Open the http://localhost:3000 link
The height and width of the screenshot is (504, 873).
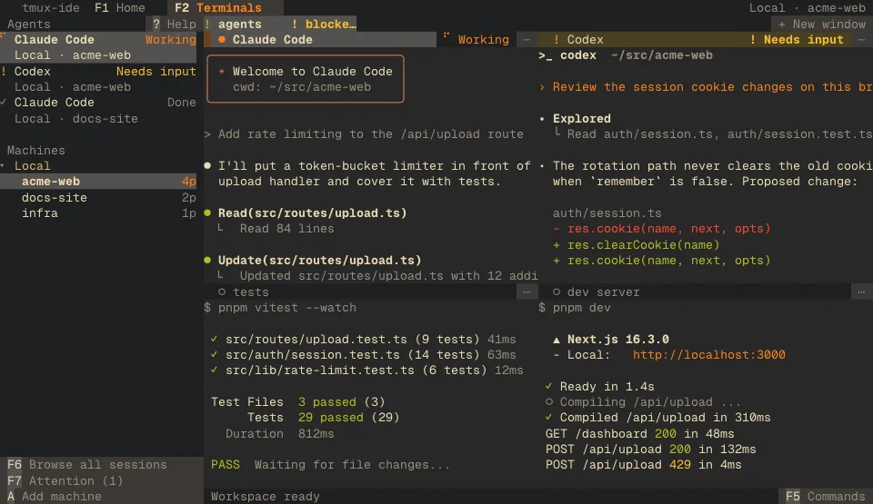tap(708, 354)
